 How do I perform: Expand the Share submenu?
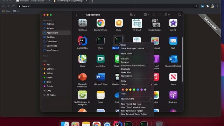136,84
